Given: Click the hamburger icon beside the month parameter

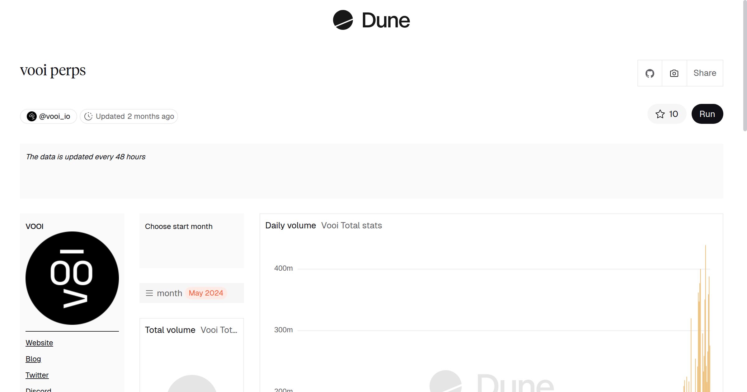Looking at the screenshot, I should 150,293.
